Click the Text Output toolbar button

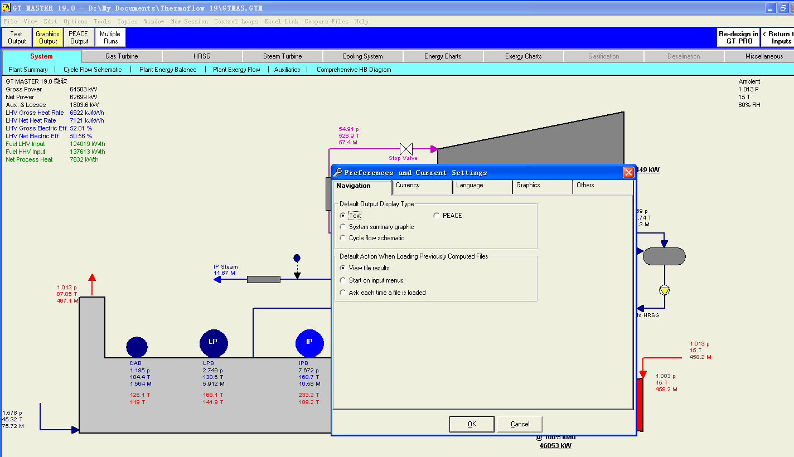click(17, 37)
